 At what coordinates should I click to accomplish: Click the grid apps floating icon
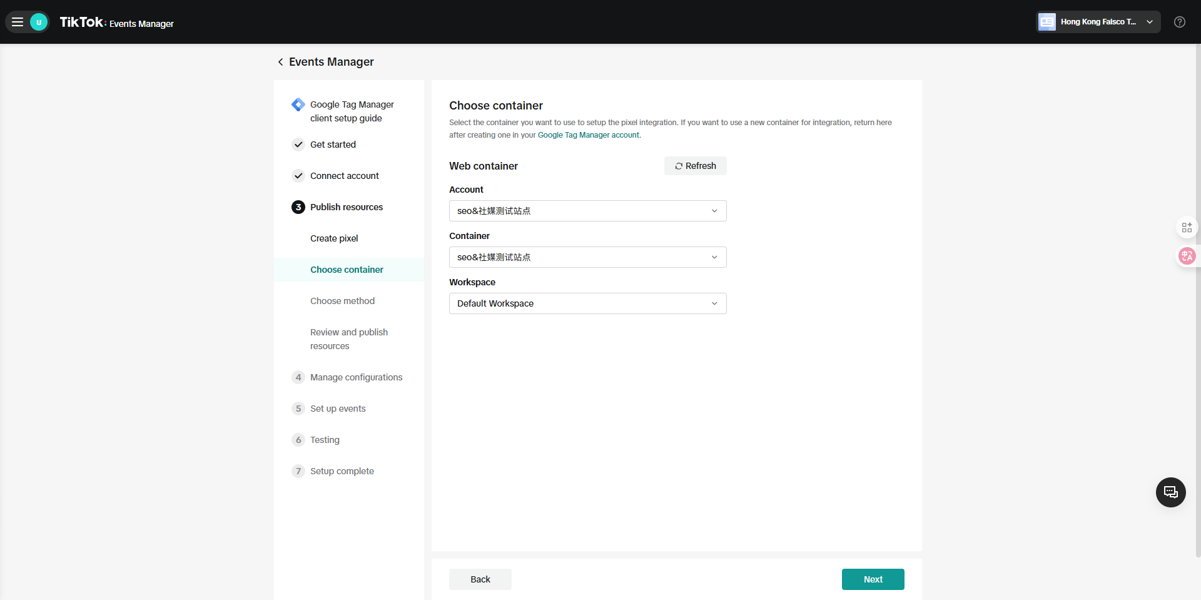click(1187, 227)
